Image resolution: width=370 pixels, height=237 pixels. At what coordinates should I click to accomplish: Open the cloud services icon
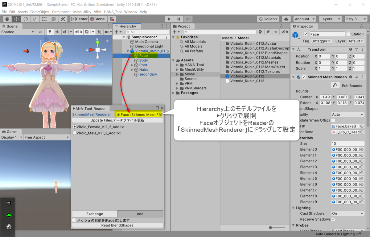(286, 19)
